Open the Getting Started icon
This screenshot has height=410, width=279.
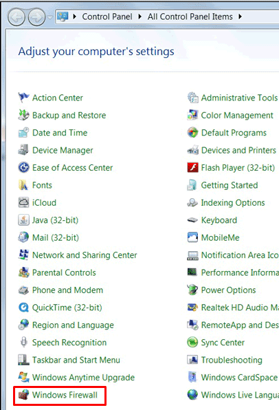tap(192, 185)
